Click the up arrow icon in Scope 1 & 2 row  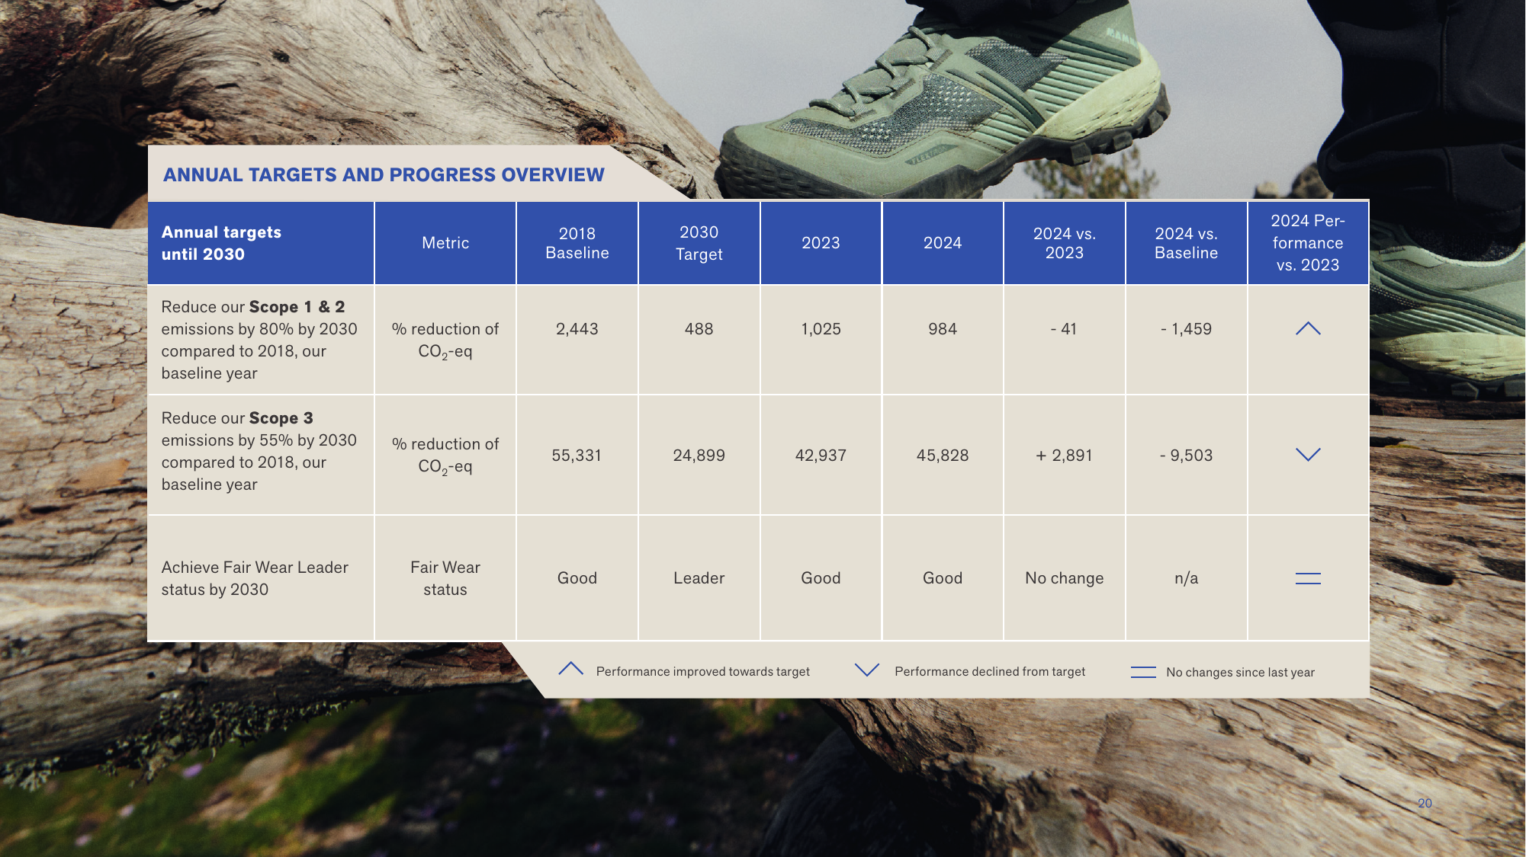(x=1308, y=328)
